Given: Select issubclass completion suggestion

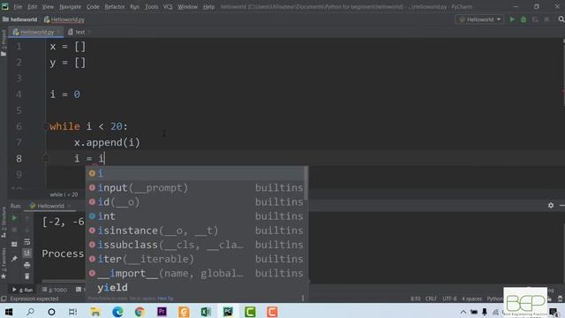Looking at the screenshot, I should 194,245.
